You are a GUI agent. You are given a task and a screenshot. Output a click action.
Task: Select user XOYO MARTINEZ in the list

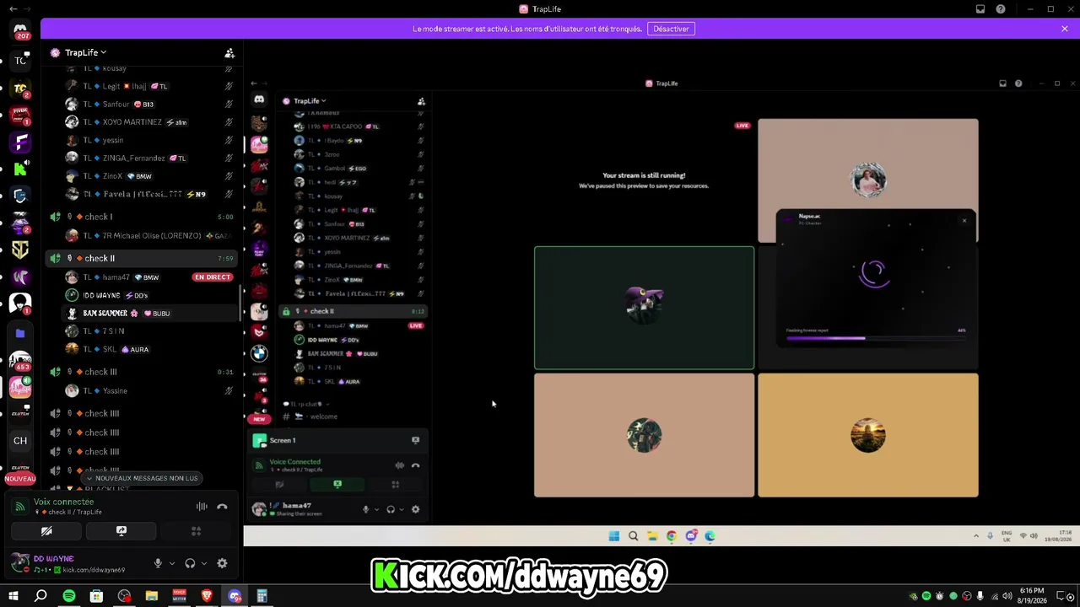[x=148, y=122]
